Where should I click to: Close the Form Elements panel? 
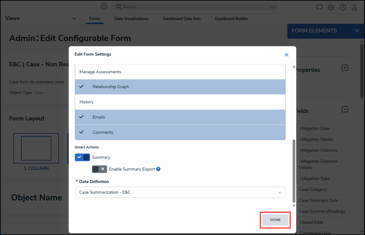[357, 31]
